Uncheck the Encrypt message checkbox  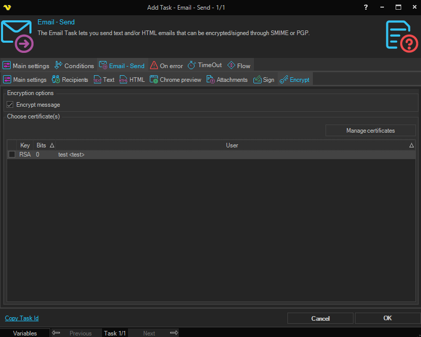pyautogui.click(x=10, y=105)
